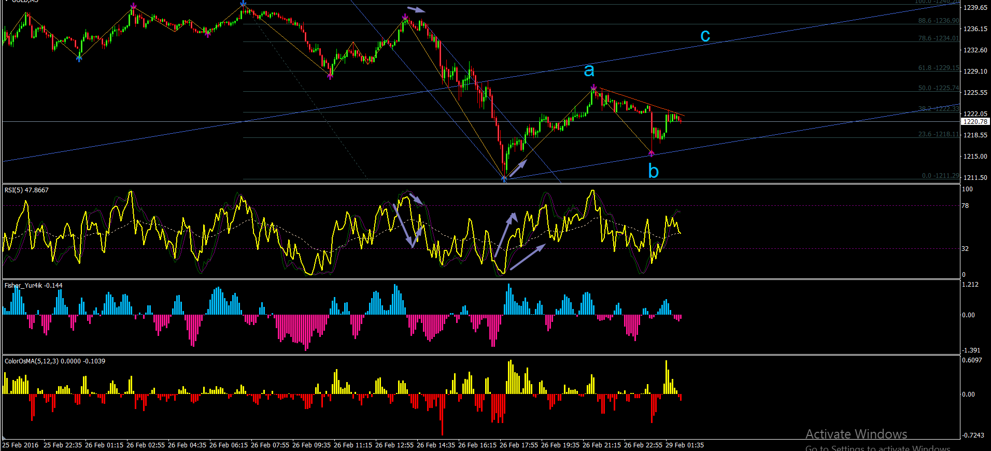Image resolution: width=991 pixels, height=451 pixels.
Task: Click the 25 Feb 2016 date label
Action: (x=20, y=445)
